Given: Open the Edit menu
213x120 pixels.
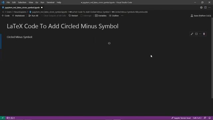Looking at the screenshot, I should tap(14, 2).
